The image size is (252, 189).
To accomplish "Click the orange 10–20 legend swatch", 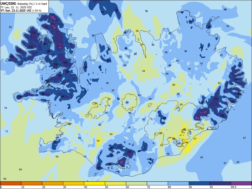I will tap(32, 183).
